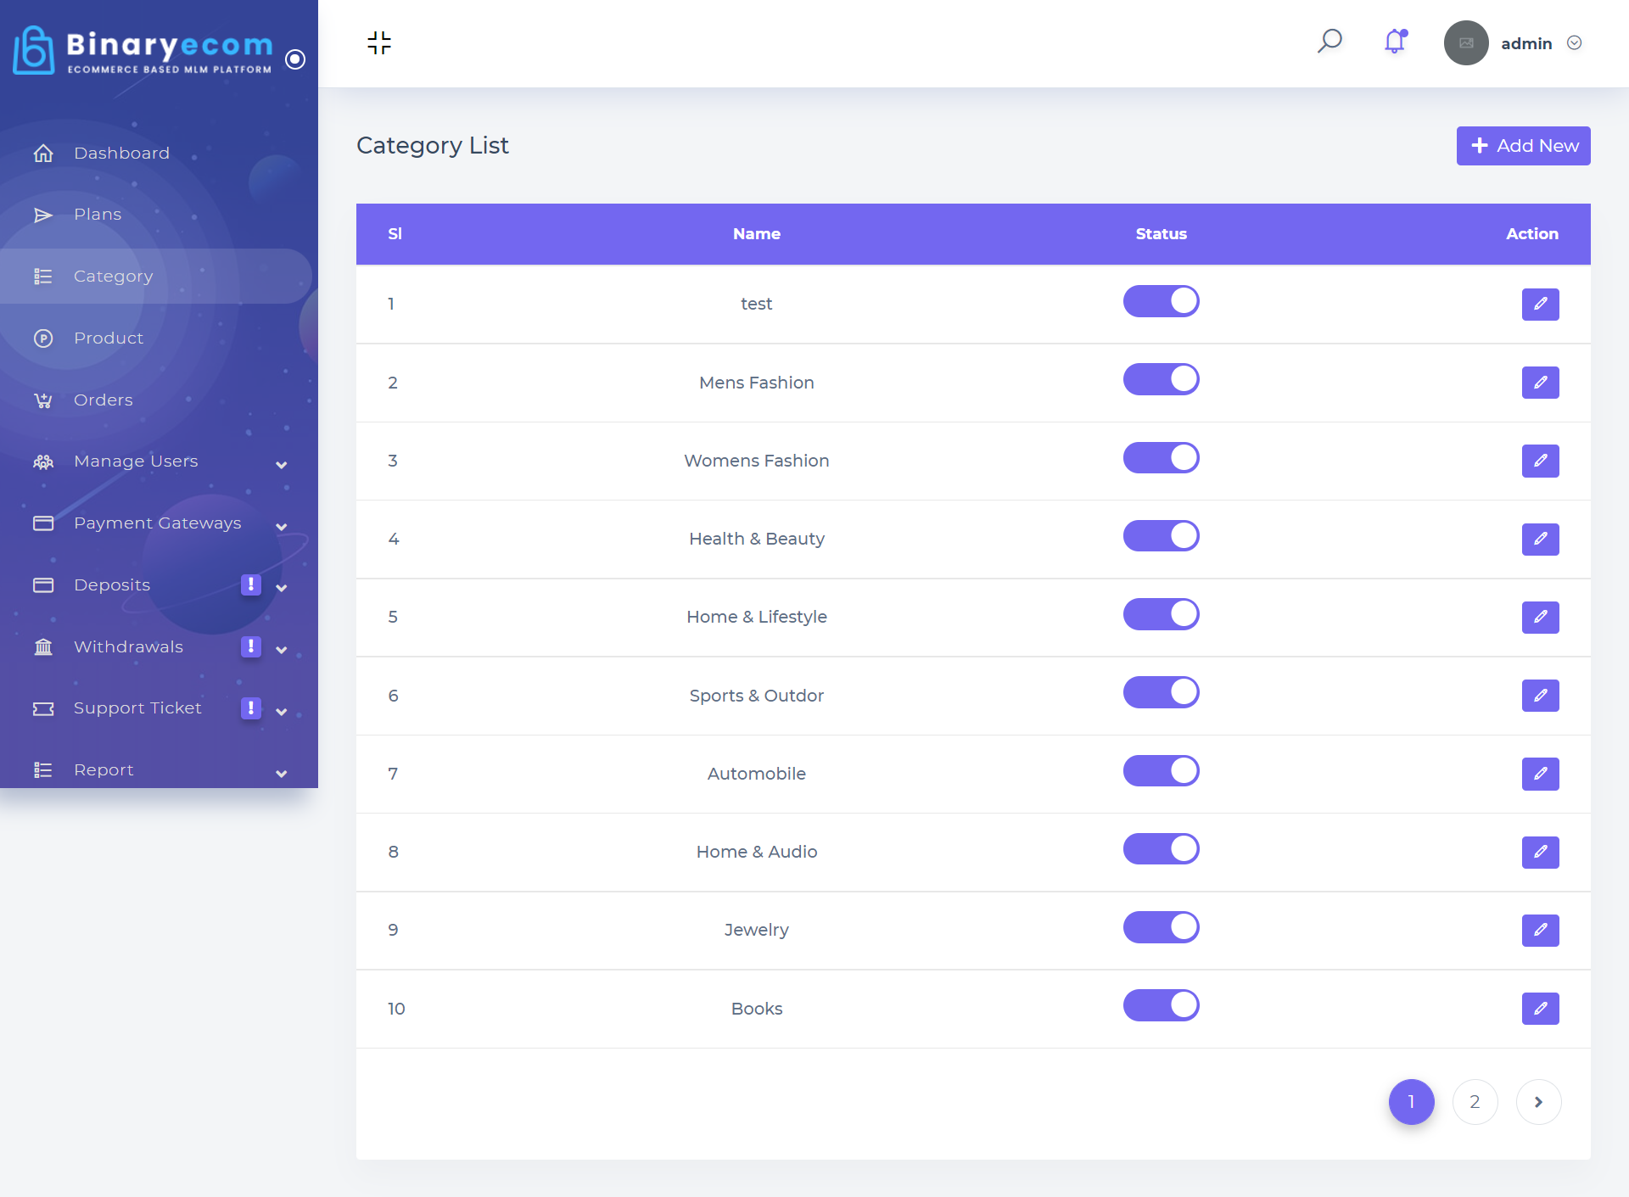Screen dimensions: 1629x1197
Task: Click the admin avatar picture
Action: click(x=1465, y=43)
